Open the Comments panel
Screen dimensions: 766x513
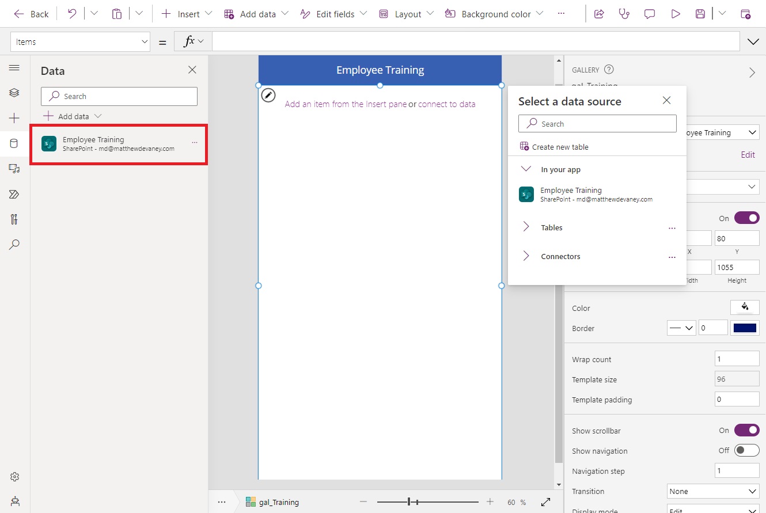pyautogui.click(x=650, y=13)
